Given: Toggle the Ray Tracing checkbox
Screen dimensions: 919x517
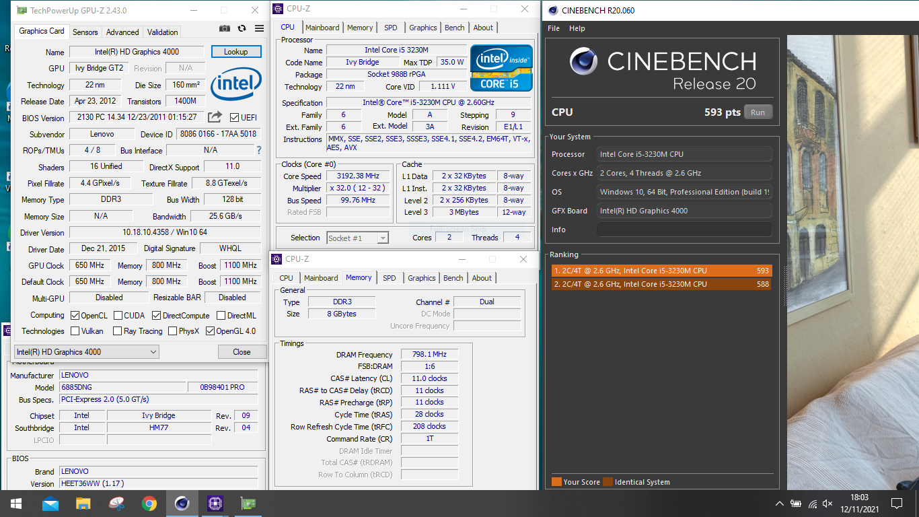Looking at the screenshot, I should click(117, 331).
